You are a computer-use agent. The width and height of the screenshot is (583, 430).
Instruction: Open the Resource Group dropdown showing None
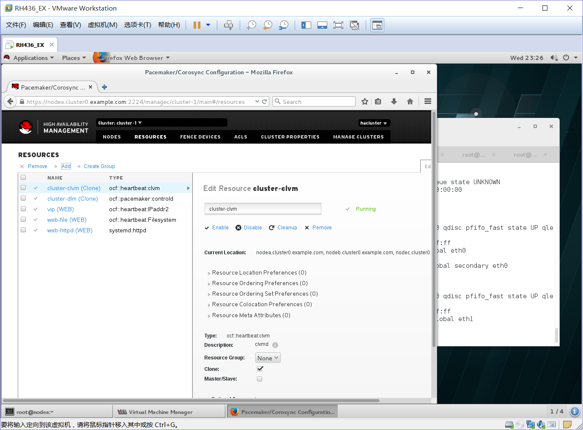(x=268, y=358)
